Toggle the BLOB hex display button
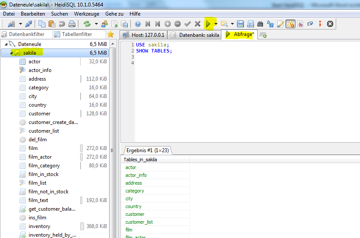The height and width of the screenshot is (238, 360). (300, 24)
